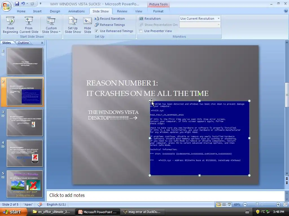
Task: Click the notes area to add notes
Action: coord(165,195)
